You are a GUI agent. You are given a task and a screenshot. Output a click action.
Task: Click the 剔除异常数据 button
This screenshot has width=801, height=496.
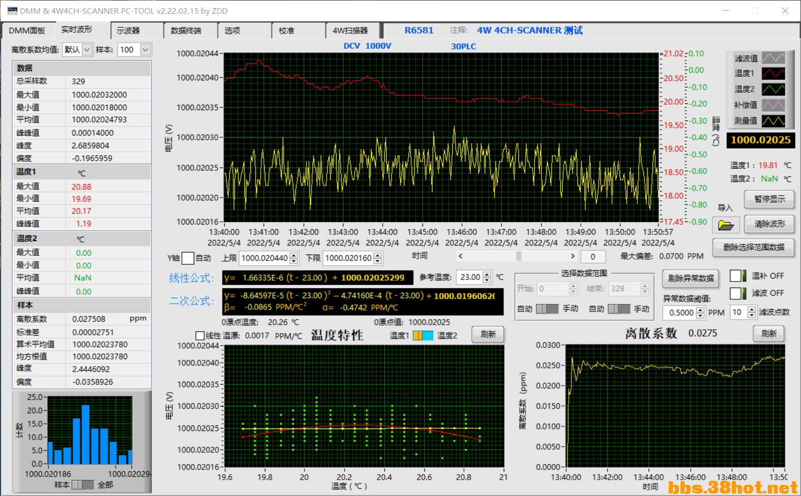pyautogui.click(x=691, y=278)
